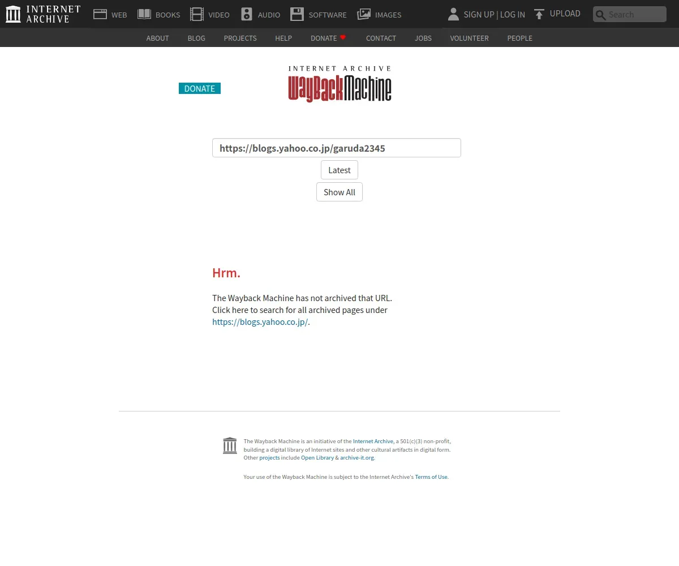The height and width of the screenshot is (566, 679).
Task: Click the BOOKS text label
Action: point(168,15)
